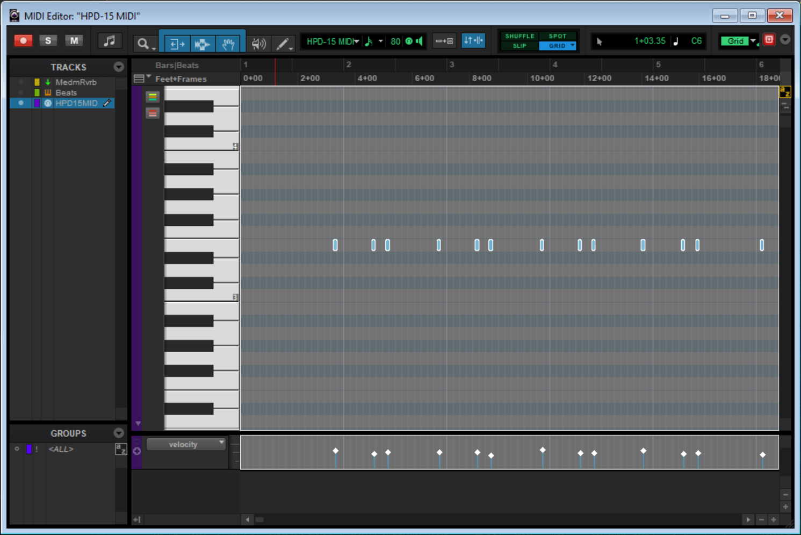Select HPD15MID track in track list

(76, 103)
